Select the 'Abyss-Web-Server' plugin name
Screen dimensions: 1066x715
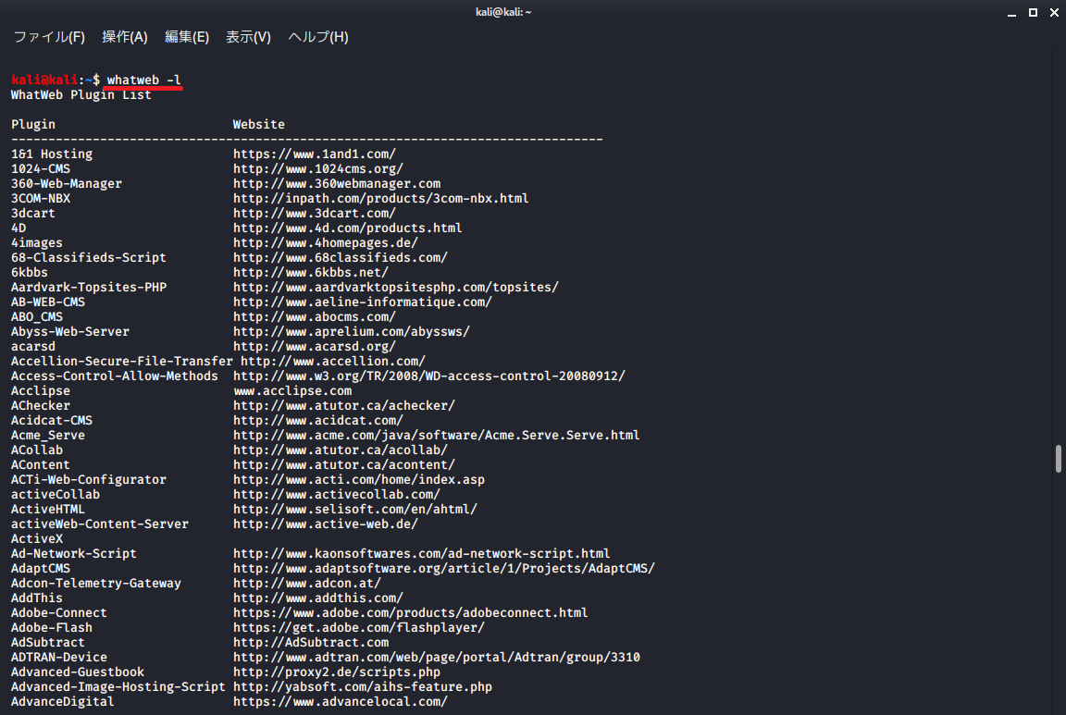click(70, 332)
